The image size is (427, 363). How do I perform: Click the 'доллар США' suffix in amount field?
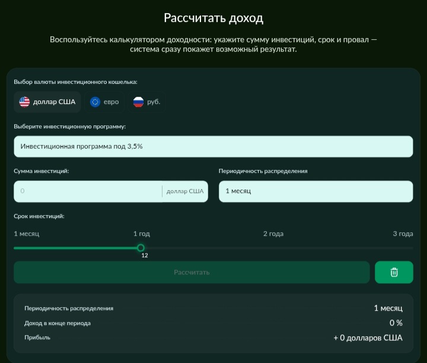click(x=185, y=191)
